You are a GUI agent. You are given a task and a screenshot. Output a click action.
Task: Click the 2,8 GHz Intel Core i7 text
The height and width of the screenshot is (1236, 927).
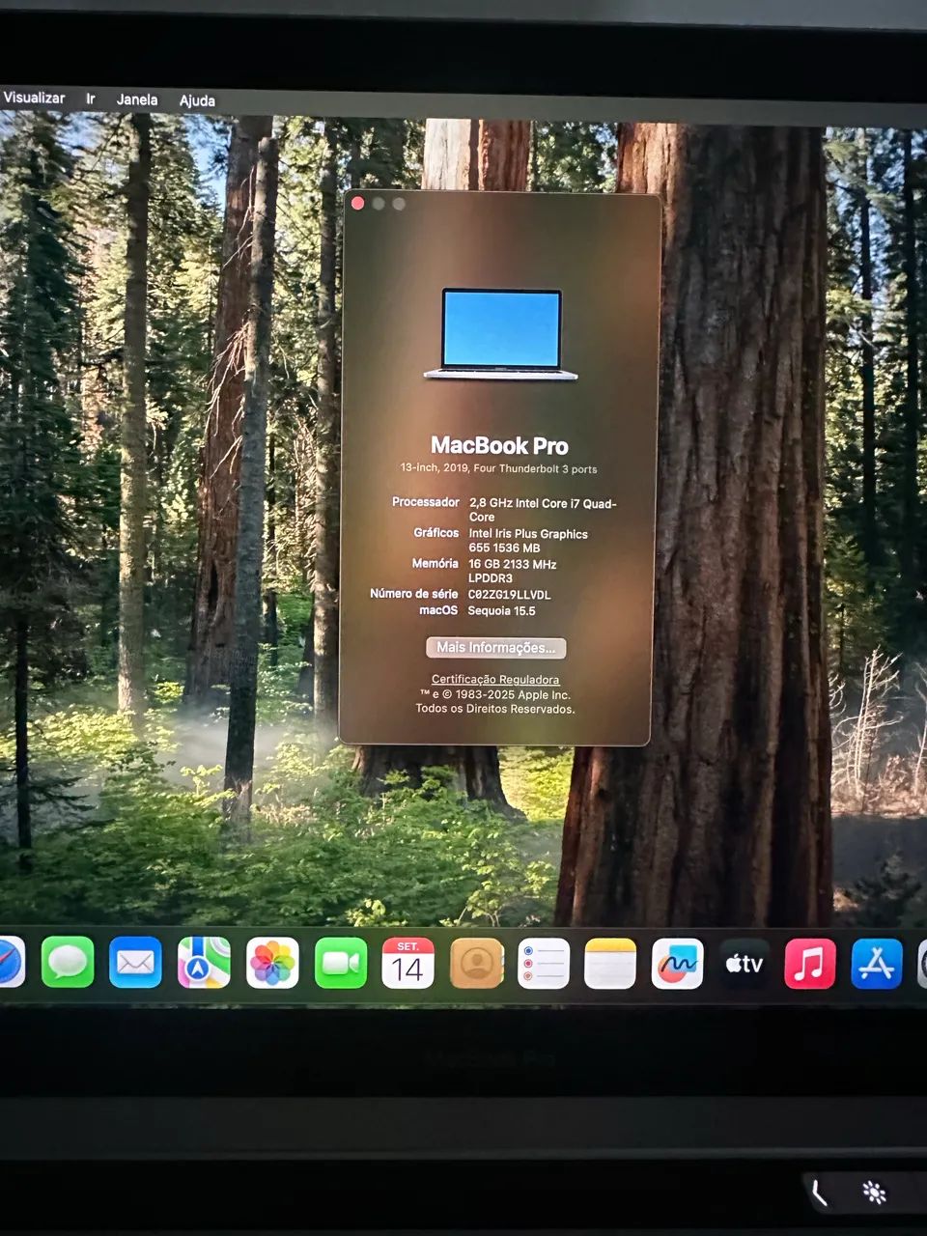(x=542, y=510)
